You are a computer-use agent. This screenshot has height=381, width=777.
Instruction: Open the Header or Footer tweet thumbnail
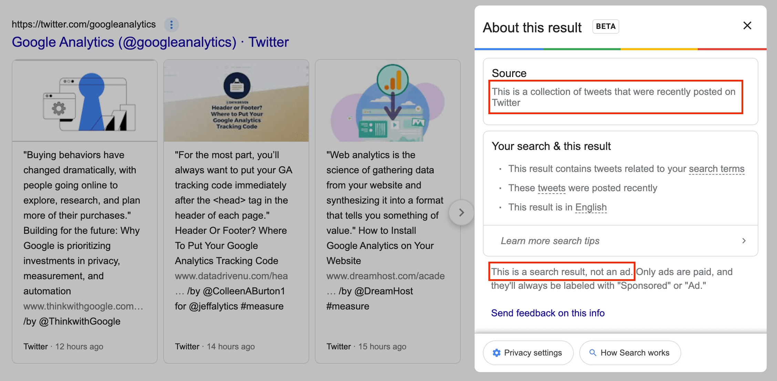point(236,101)
